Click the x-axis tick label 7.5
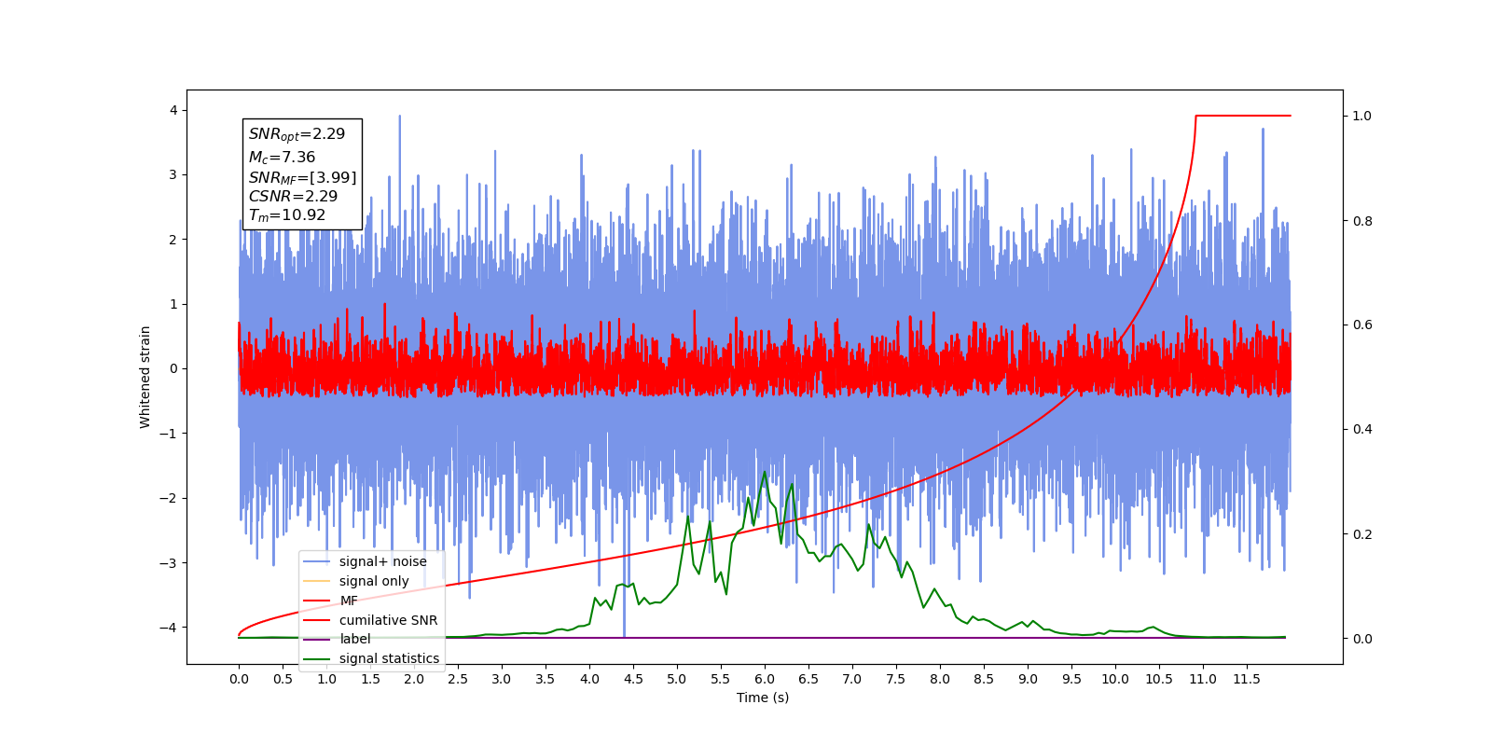The image size is (1492, 746). (x=896, y=679)
